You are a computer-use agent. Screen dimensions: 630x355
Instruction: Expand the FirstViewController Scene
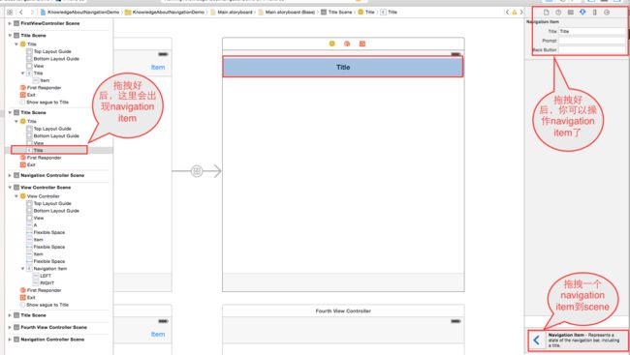pyautogui.click(x=10, y=23)
